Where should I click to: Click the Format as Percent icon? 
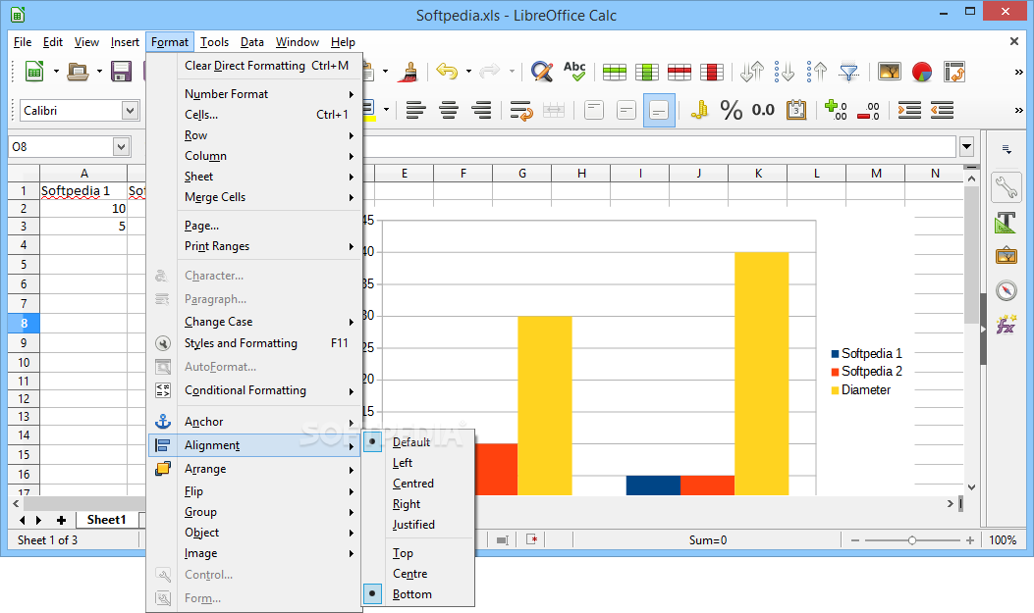[731, 110]
